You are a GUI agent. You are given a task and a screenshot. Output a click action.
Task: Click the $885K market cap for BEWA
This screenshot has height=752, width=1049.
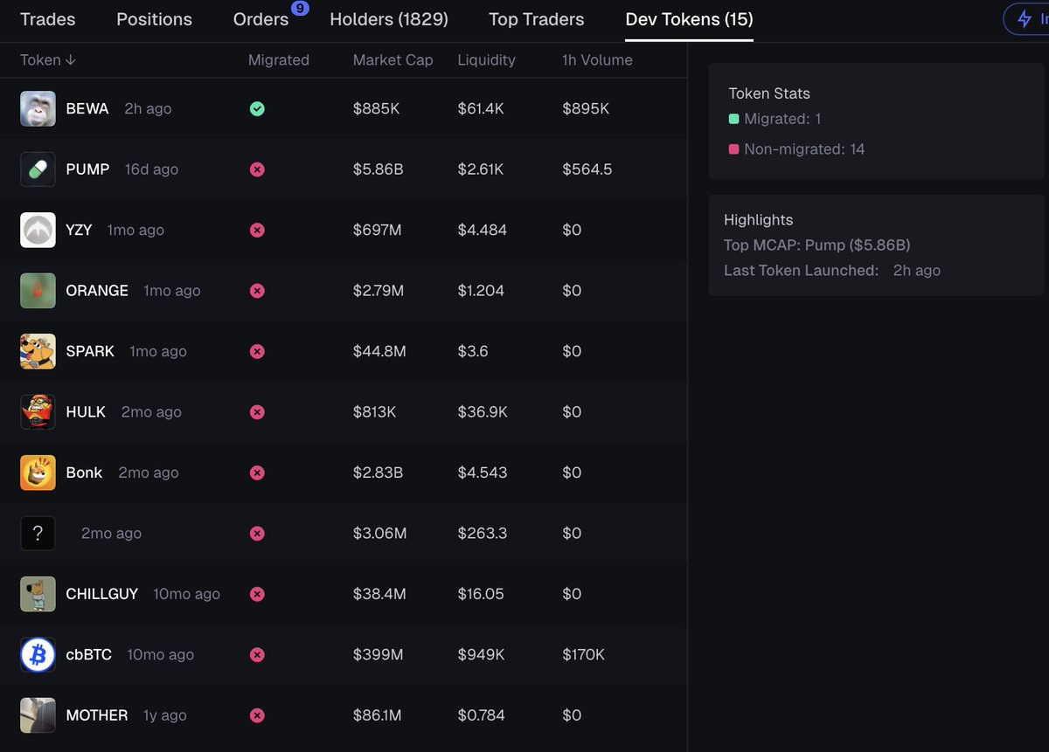click(377, 109)
